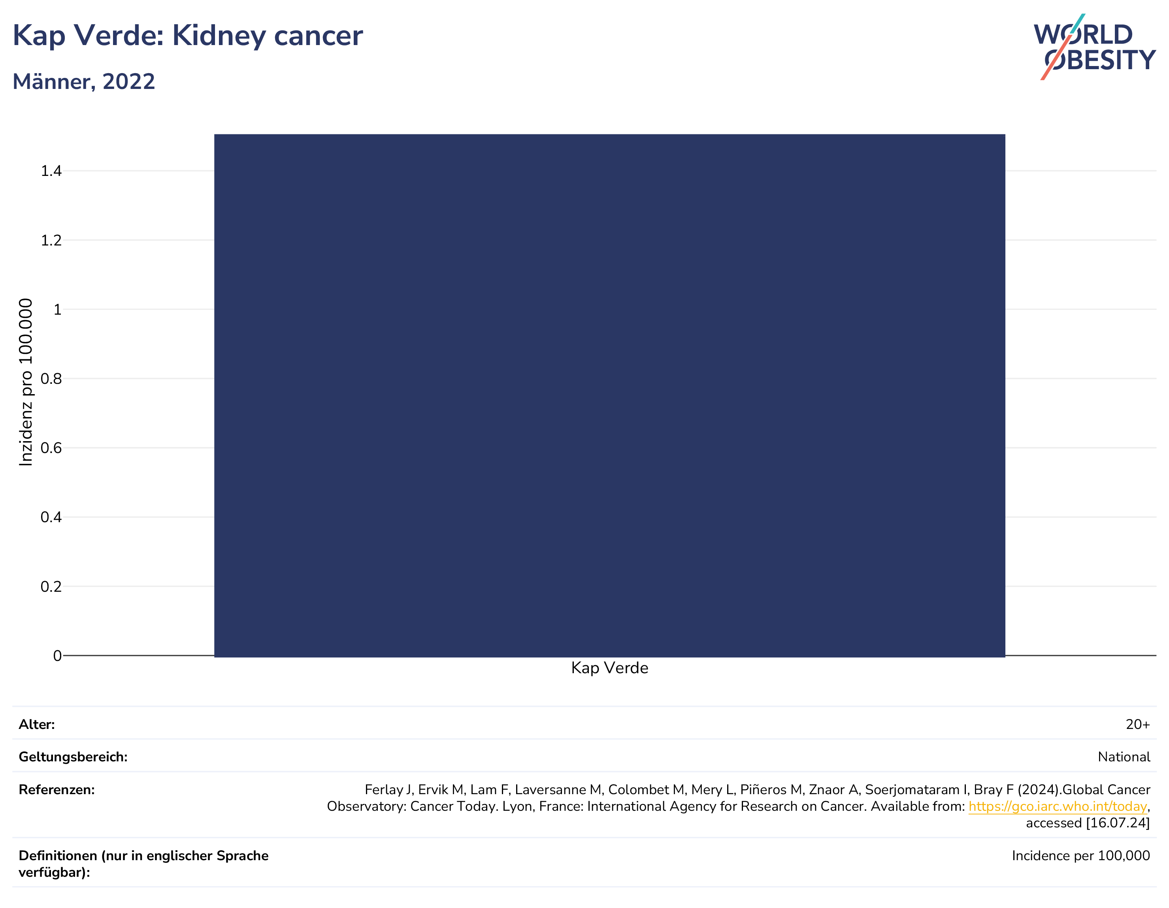Click the Incidence per 100,000 definition text
Viewport: 1169px width, 908px height.
(x=1081, y=855)
